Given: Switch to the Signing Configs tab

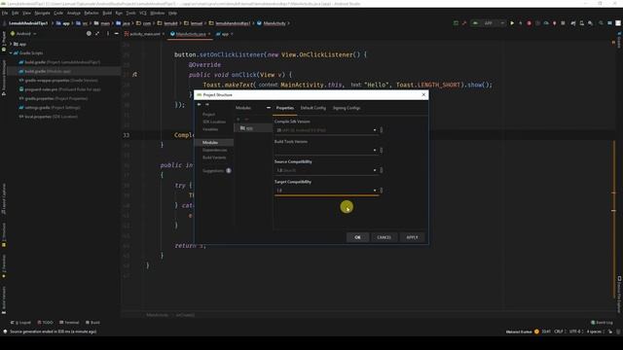Looking at the screenshot, I should coord(347,108).
